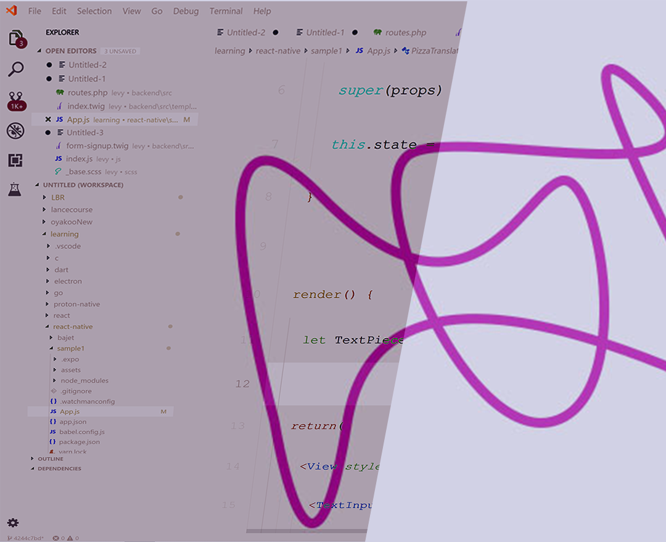Click the git branch 4244c7bd status item
This screenshot has height=542, width=666.
click(x=25, y=538)
